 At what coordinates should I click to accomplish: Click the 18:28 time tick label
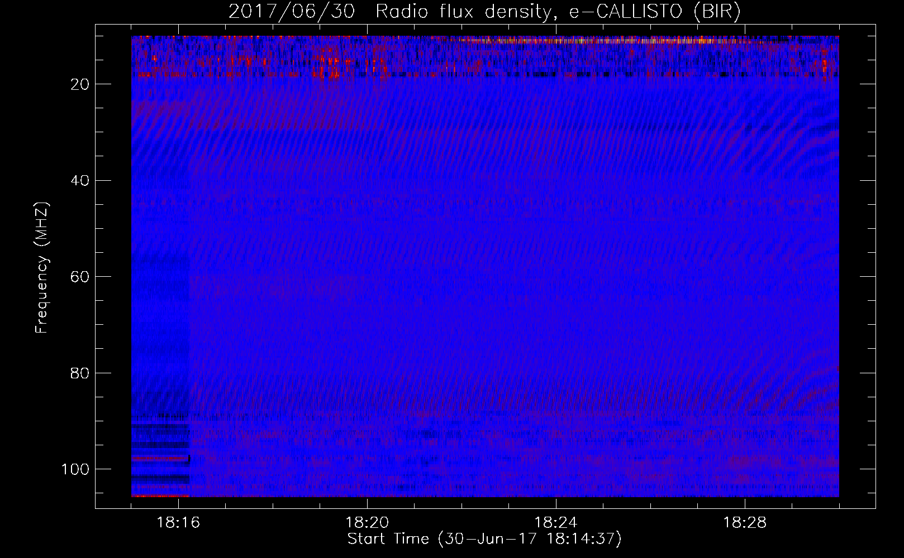[x=745, y=523]
